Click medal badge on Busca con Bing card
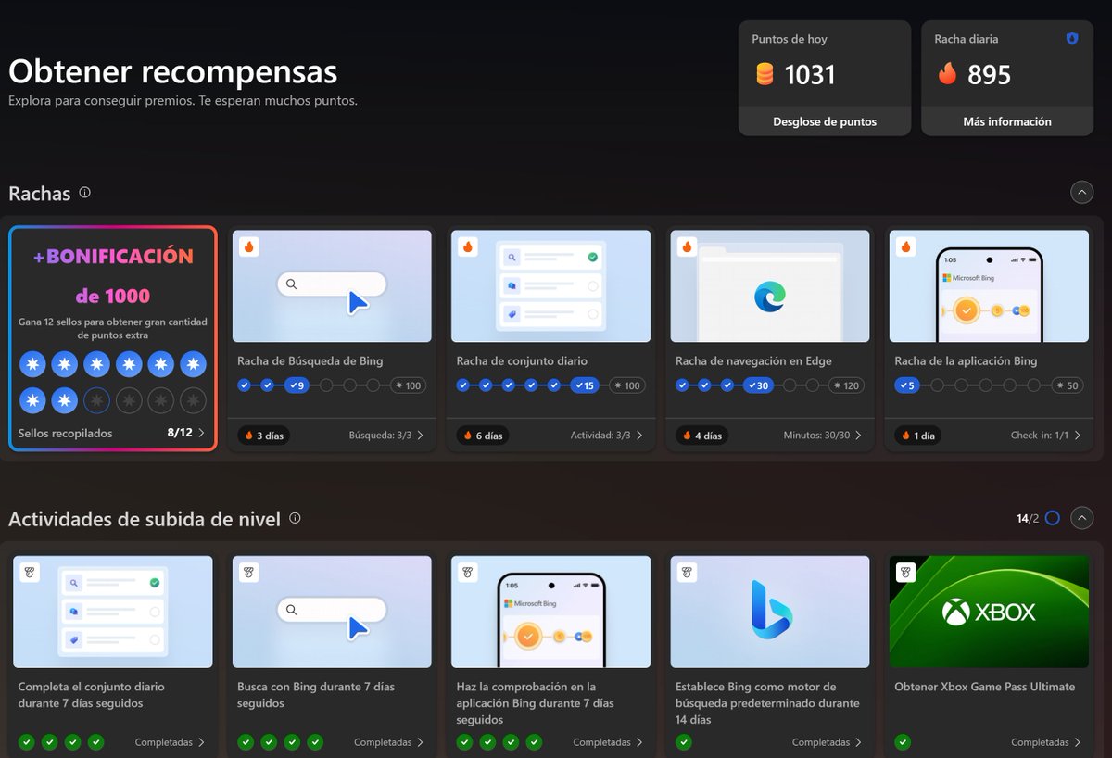The image size is (1112, 758). 248,573
